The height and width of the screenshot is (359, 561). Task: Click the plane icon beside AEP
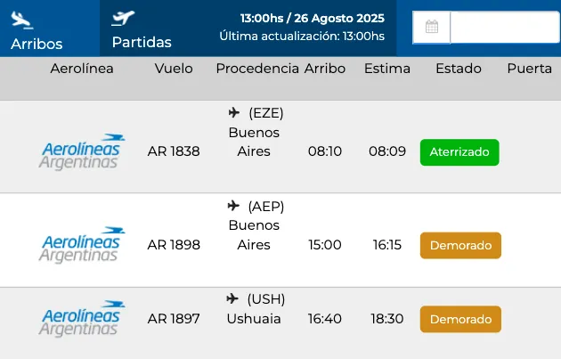coord(234,206)
